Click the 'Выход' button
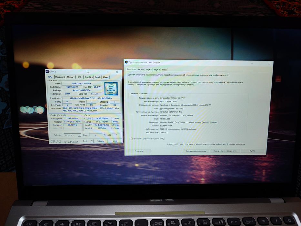The width and height of the screenshot is (301, 226). [x=252, y=151]
